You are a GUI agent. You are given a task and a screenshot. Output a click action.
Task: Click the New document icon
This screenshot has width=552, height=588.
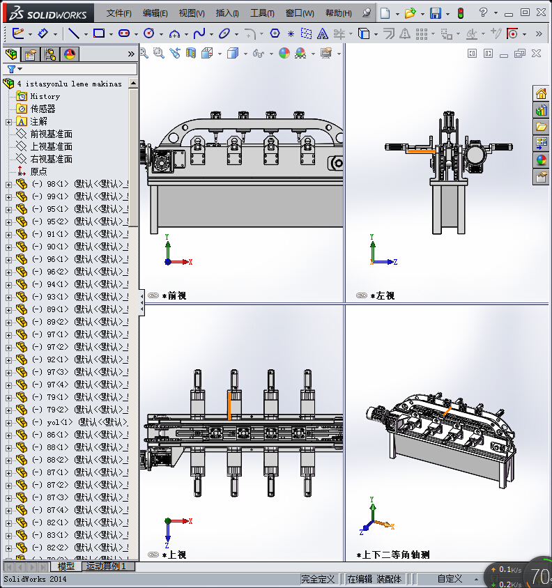385,13
